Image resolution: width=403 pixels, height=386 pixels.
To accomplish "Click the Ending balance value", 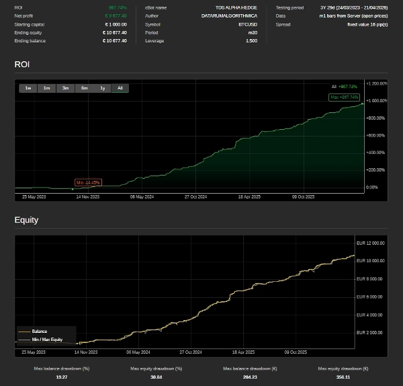I will [x=115, y=41].
